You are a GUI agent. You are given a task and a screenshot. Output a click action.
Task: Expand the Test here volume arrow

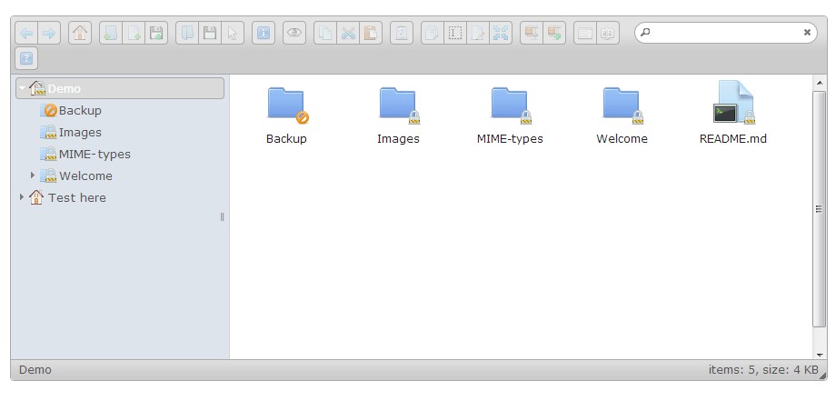click(22, 197)
